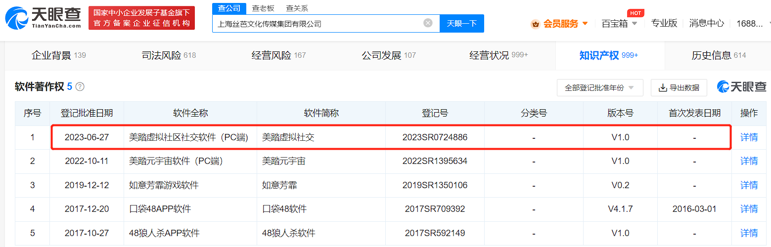Open the 历史信息 tab
This screenshot has height=247, width=771.
(x=719, y=55)
